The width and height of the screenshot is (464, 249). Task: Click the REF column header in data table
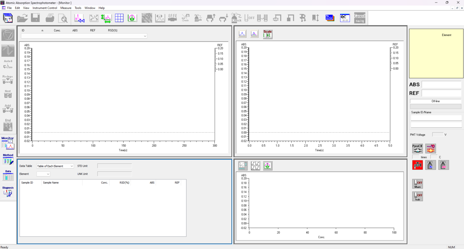click(x=168, y=183)
